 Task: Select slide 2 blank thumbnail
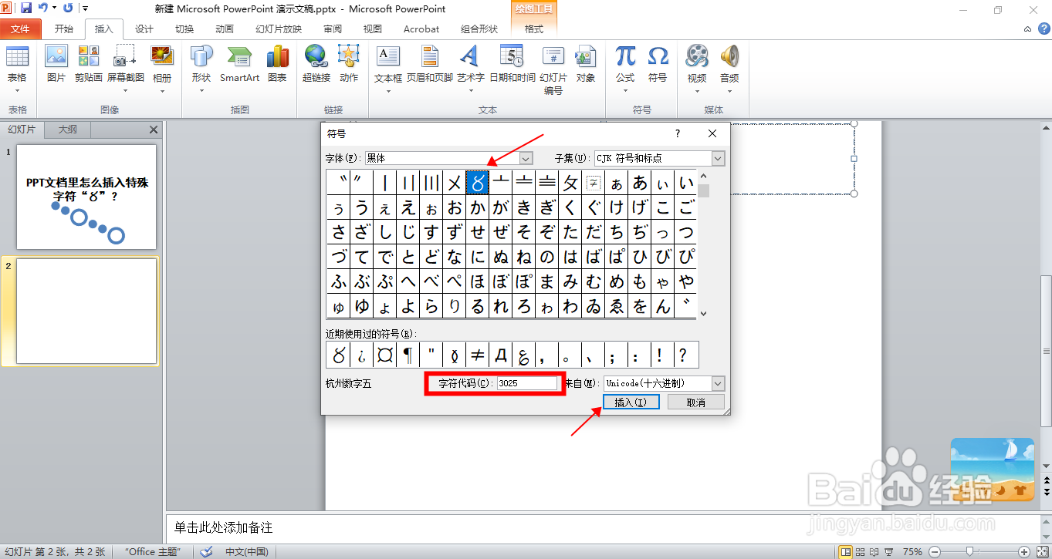click(x=86, y=311)
